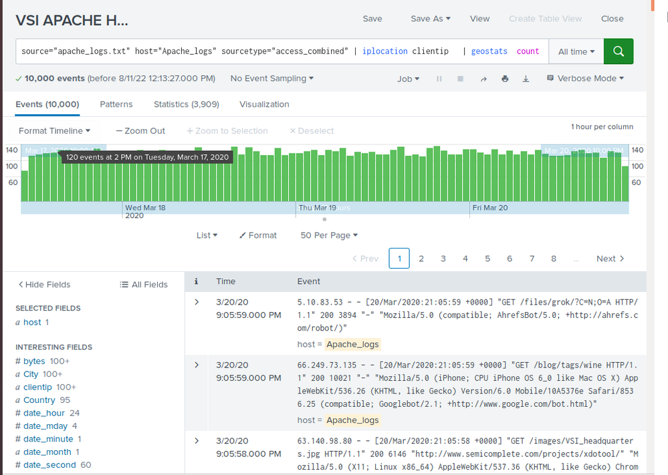The height and width of the screenshot is (475, 668).
Task: Click the event info 'i' column icon
Action: pos(196,282)
